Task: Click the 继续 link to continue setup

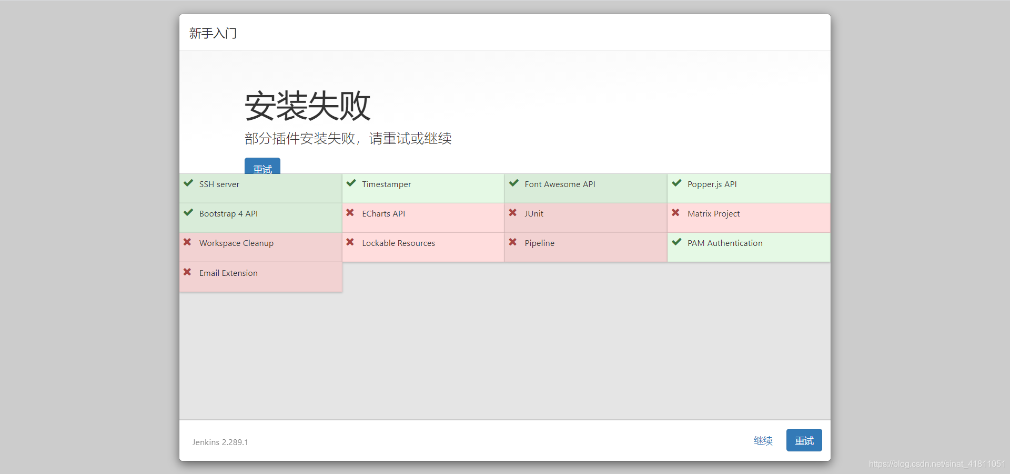Action: click(x=763, y=441)
